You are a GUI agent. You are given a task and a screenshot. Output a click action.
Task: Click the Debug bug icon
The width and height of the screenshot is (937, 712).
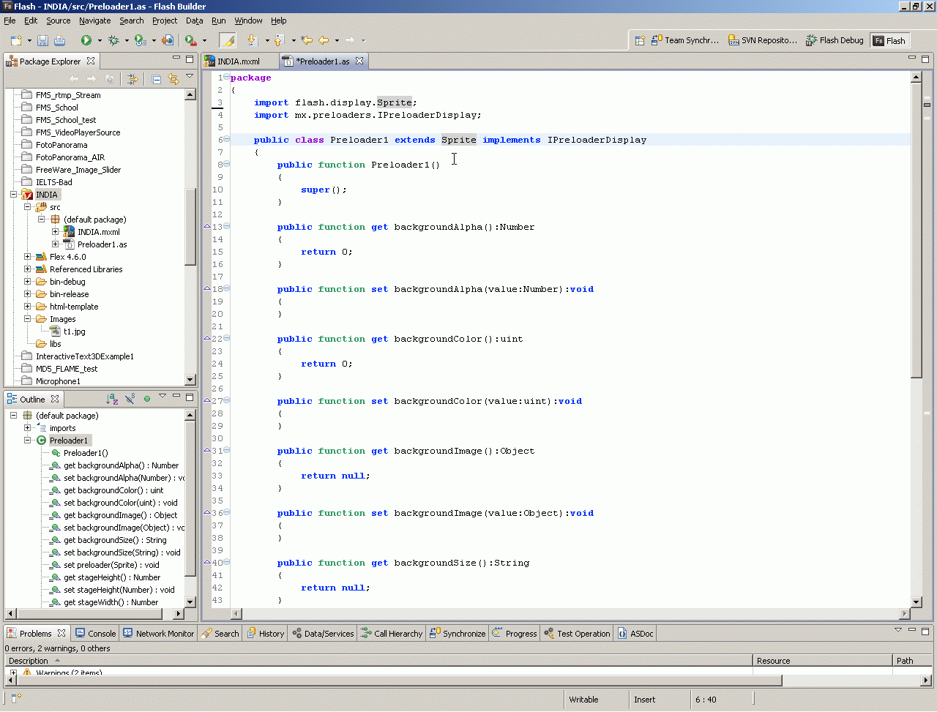pyautogui.click(x=113, y=41)
